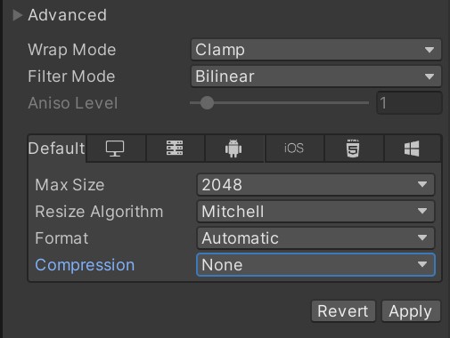Change the Resize Algorithm Mitchell dropdown
Image resolution: width=450 pixels, height=338 pixels.
coord(315,211)
